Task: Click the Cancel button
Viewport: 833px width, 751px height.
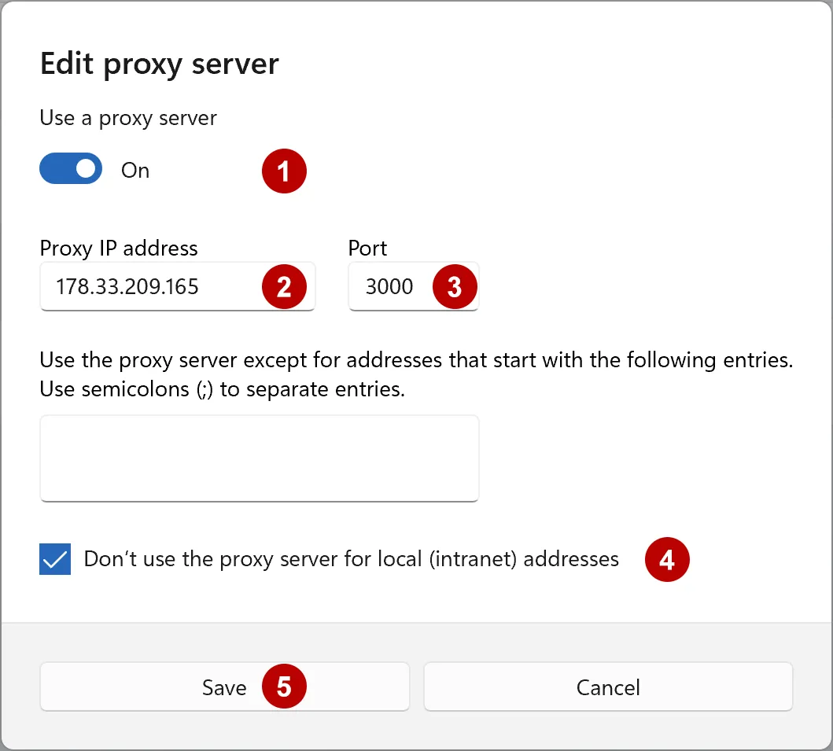Action: tap(608, 687)
